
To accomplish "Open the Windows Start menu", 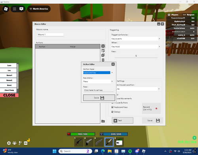I will (x=54, y=151).
